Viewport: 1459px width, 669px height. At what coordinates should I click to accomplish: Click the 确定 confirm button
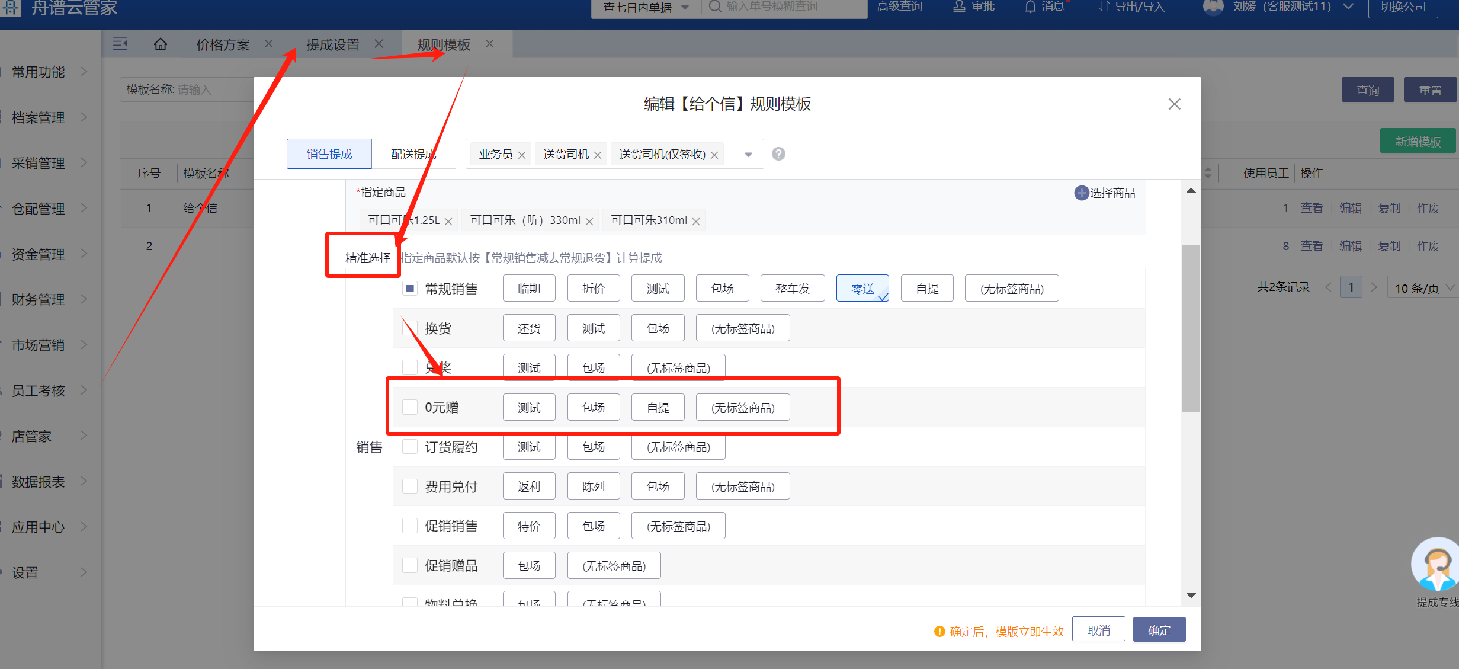coord(1159,630)
